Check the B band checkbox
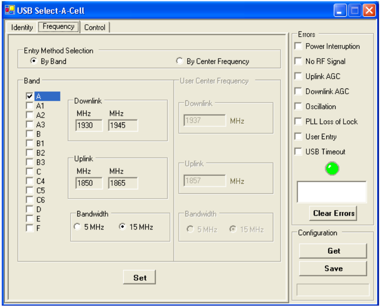Screen dimensions: 381x307 (30, 134)
